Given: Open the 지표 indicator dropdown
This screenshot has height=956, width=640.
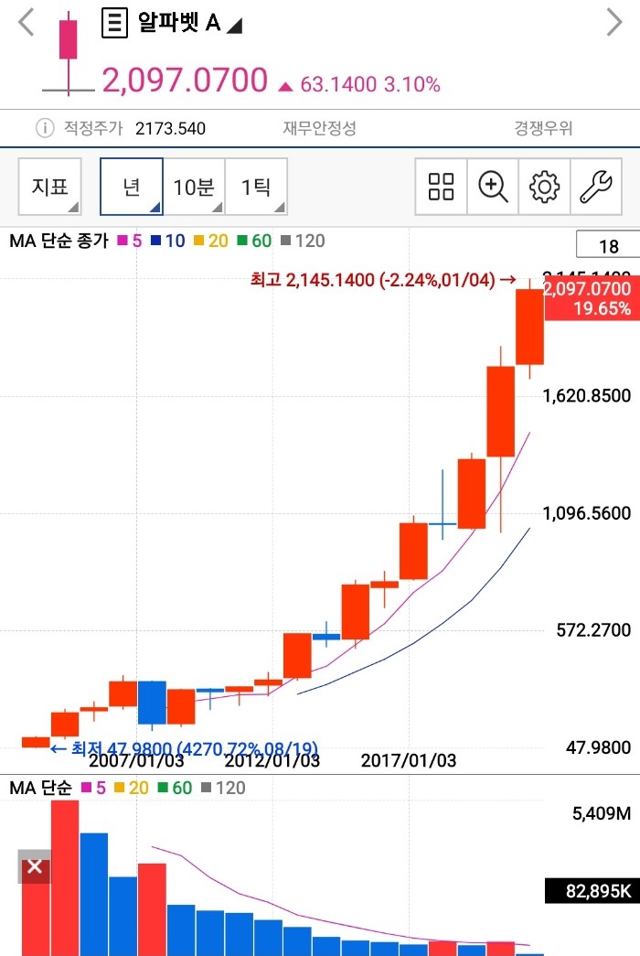Looking at the screenshot, I should pyautogui.click(x=50, y=187).
